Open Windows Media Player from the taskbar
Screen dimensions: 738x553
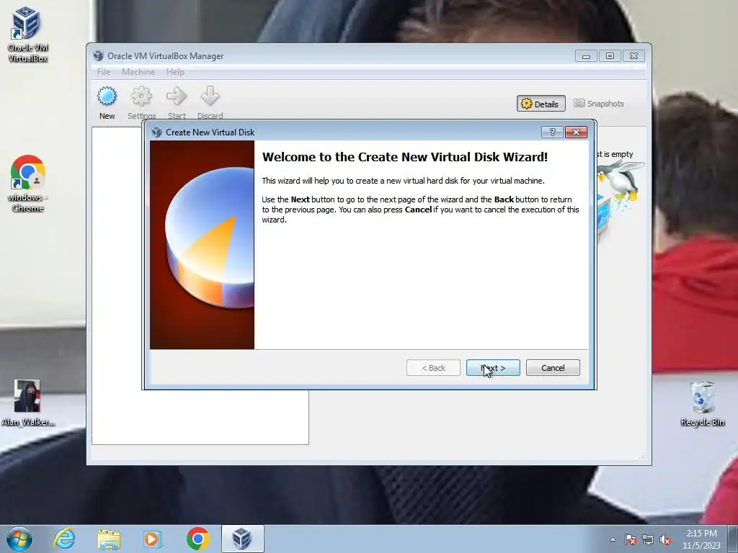[153, 539]
